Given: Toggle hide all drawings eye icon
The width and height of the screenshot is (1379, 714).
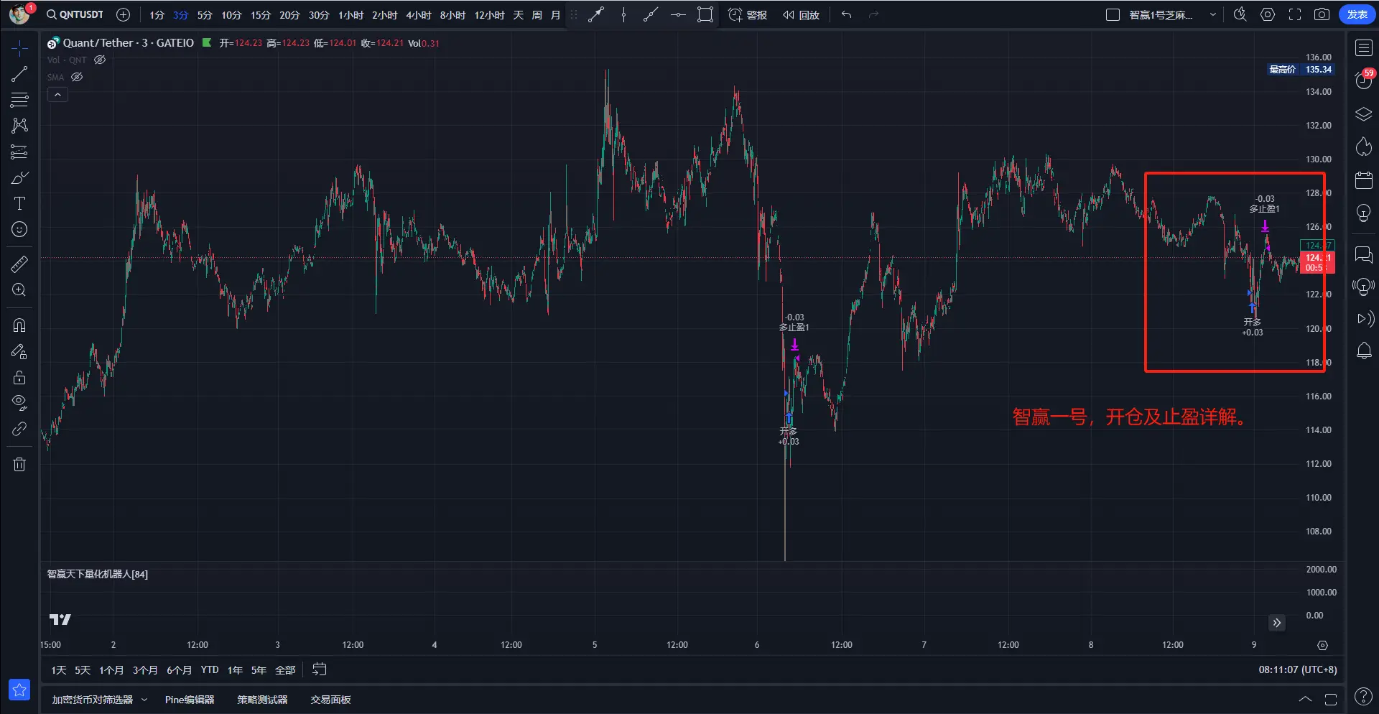Looking at the screenshot, I should click(19, 402).
